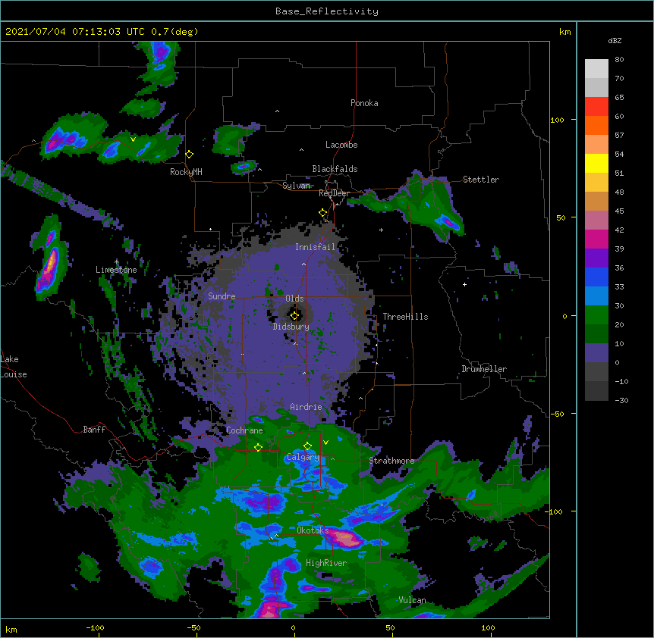Select the yellow diamond marker beside RockyMH

190,155
